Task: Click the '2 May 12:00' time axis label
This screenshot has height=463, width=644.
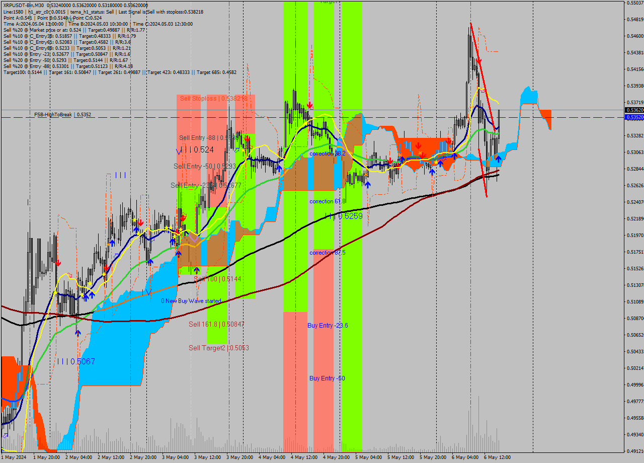Action: point(111,457)
